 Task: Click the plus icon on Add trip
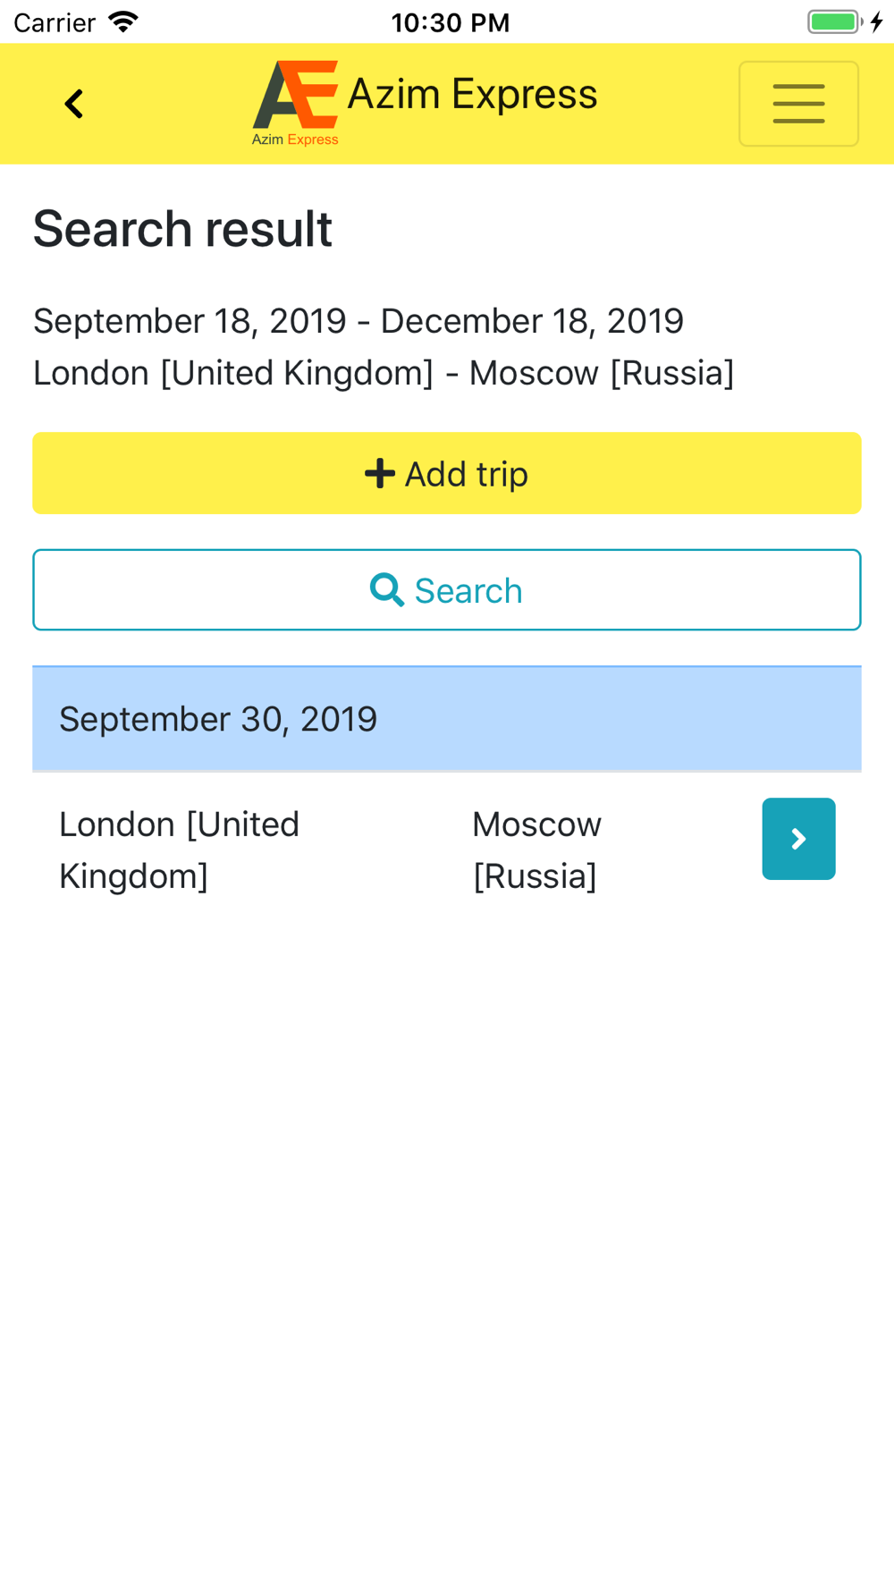380,473
